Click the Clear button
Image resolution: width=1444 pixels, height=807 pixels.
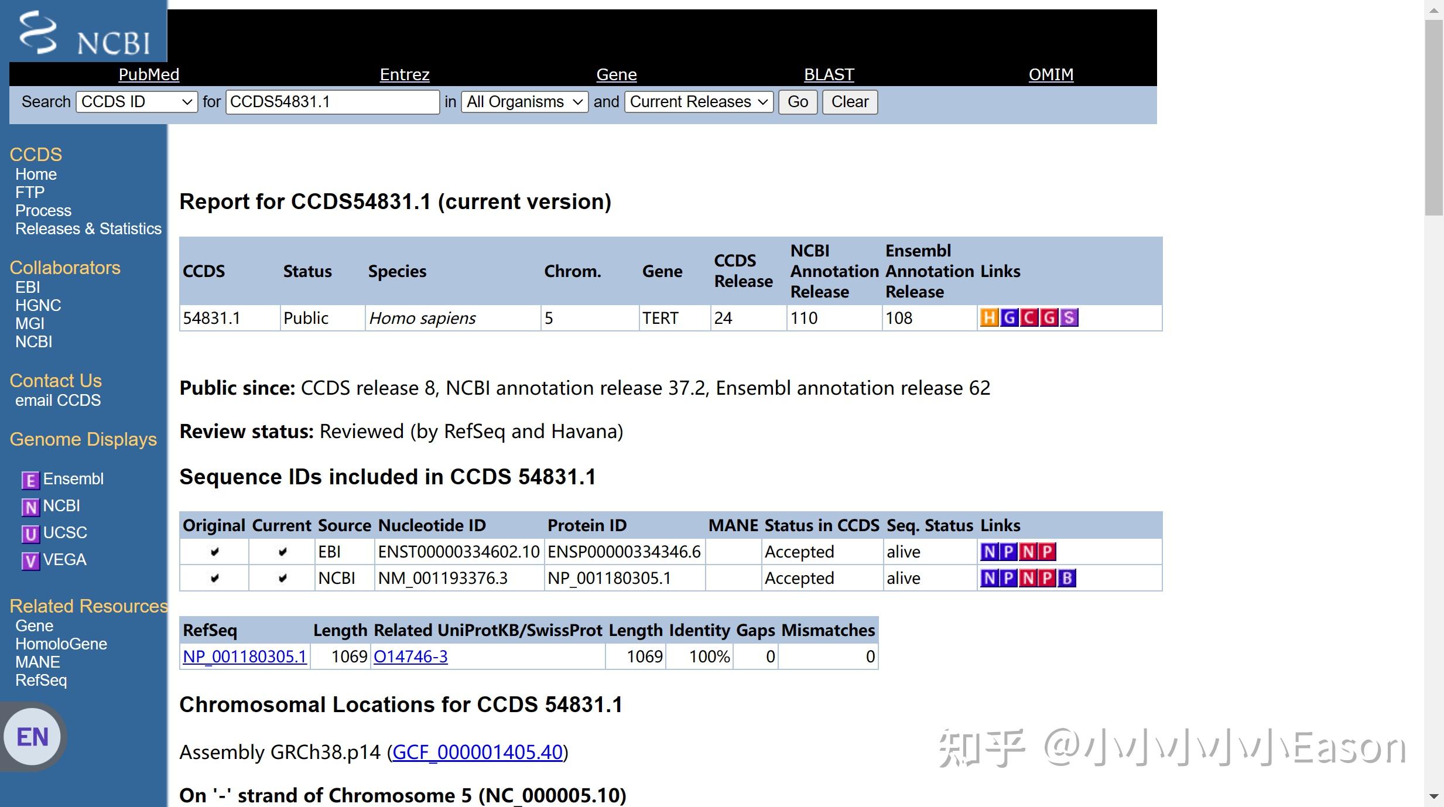coord(850,102)
